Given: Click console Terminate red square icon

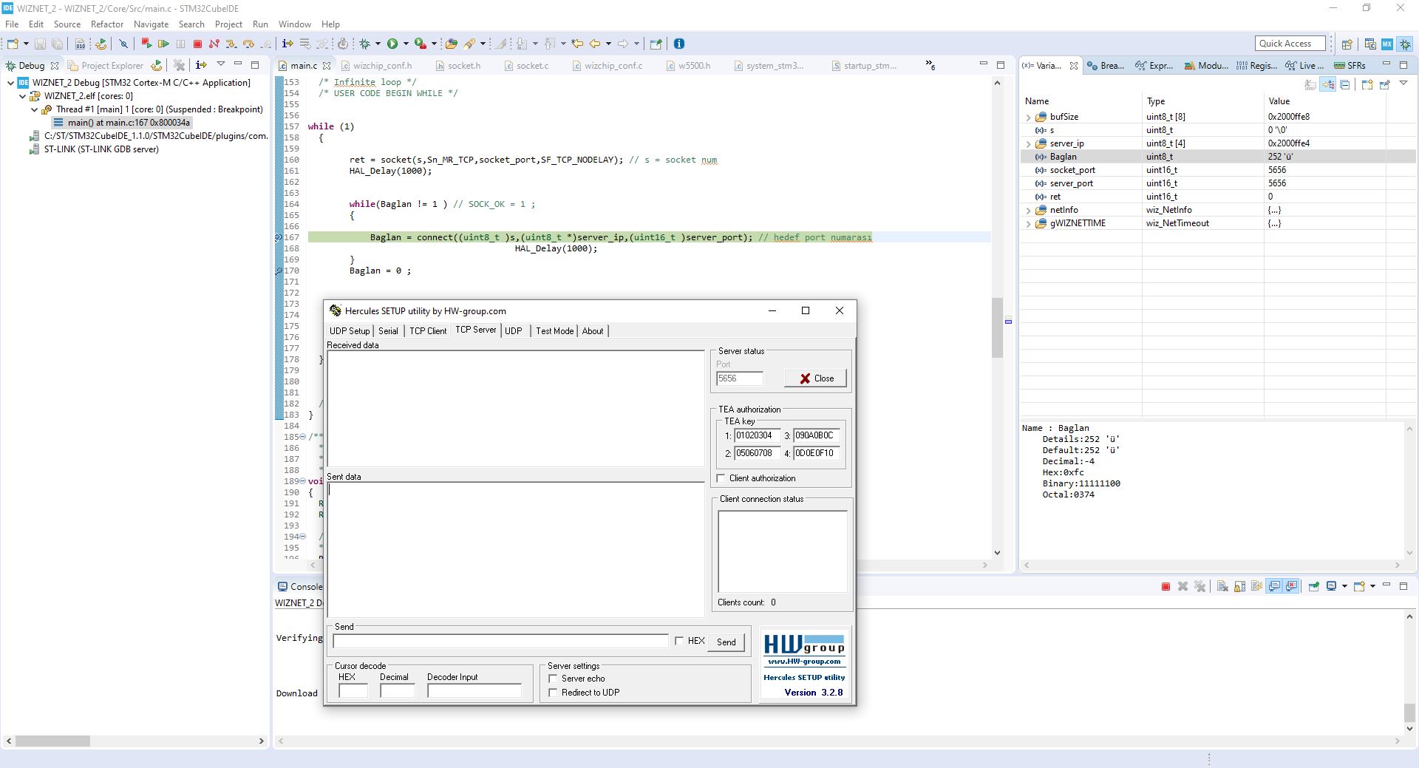Looking at the screenshot, I should pos(1166,586).
